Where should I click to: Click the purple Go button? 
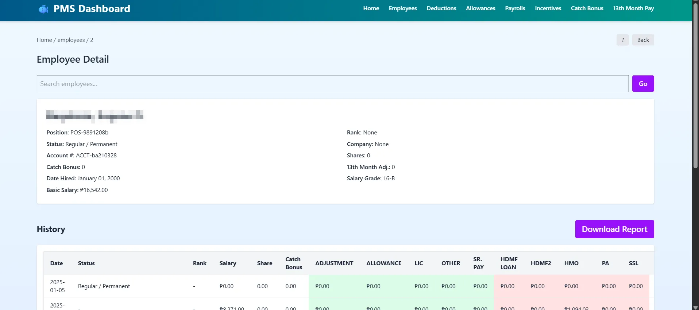[643, 84]
